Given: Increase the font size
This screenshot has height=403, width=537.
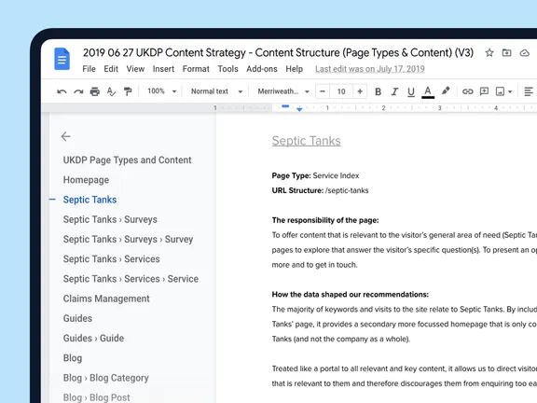Looking at the screenshot, I should point(360,91).
